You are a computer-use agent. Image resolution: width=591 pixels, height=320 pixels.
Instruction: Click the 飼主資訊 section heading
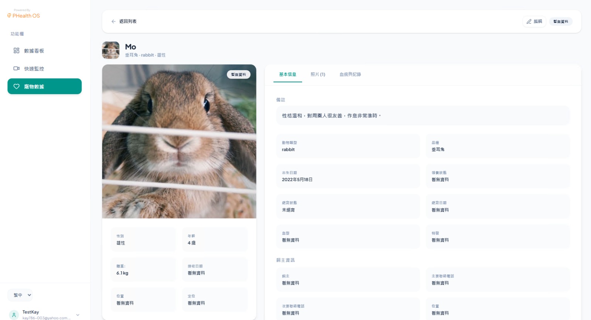pos(286,260)
